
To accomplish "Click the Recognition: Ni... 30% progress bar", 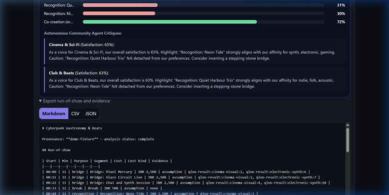I will point(204,14).
